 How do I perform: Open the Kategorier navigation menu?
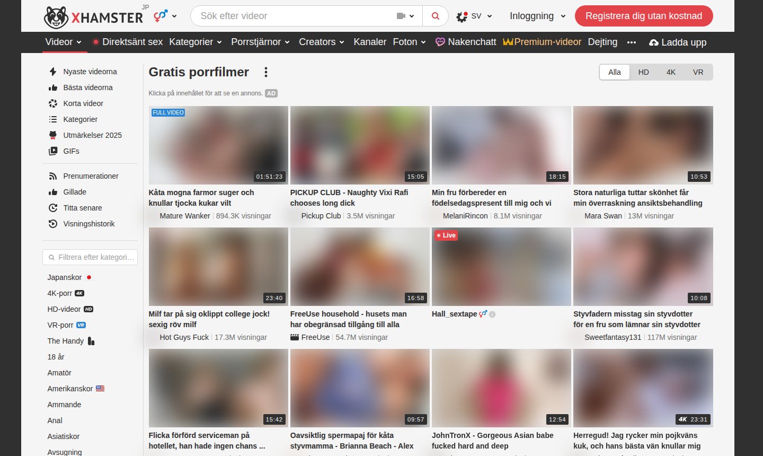tap(196, 42)
